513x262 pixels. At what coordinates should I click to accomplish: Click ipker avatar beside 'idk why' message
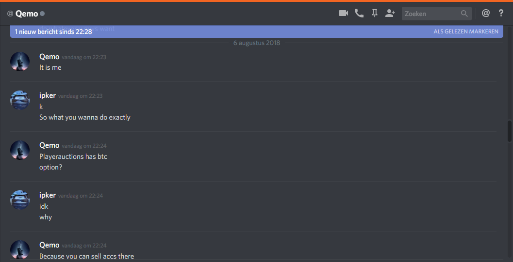[x=20, y=200]
